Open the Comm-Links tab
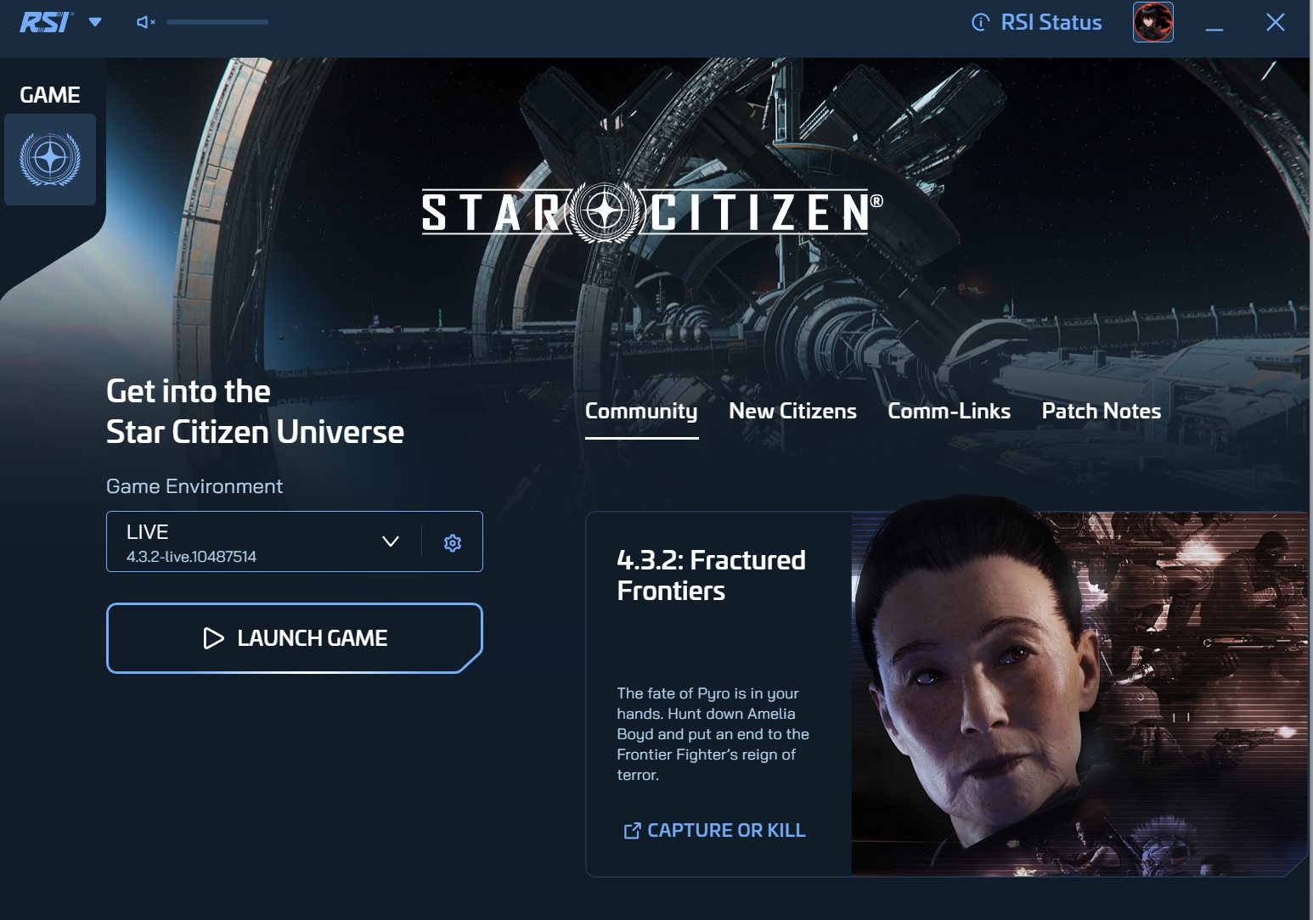 pos(949,412)
